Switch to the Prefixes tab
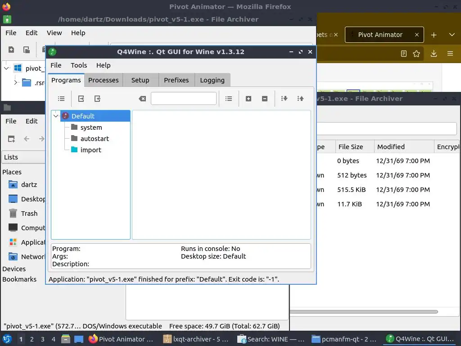 [176, 80]
